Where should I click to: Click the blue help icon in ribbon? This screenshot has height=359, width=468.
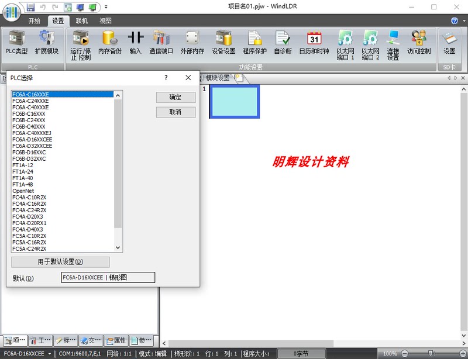coord(455,20)
